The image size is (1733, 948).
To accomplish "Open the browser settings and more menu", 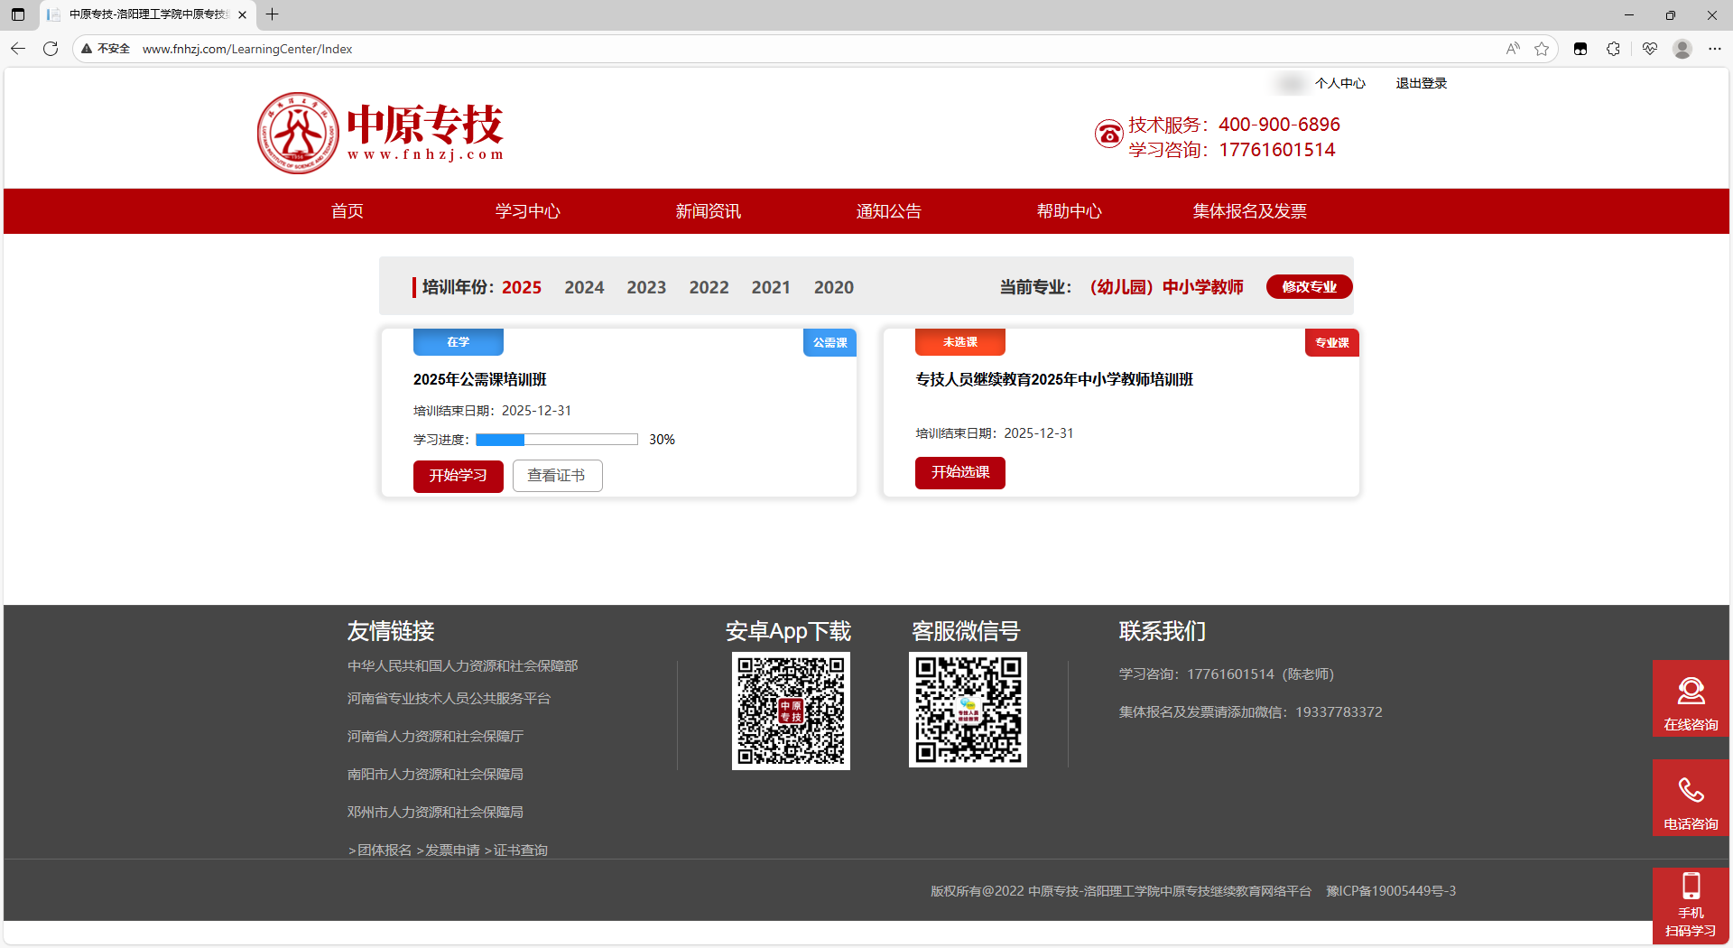I will (1715, 49).
